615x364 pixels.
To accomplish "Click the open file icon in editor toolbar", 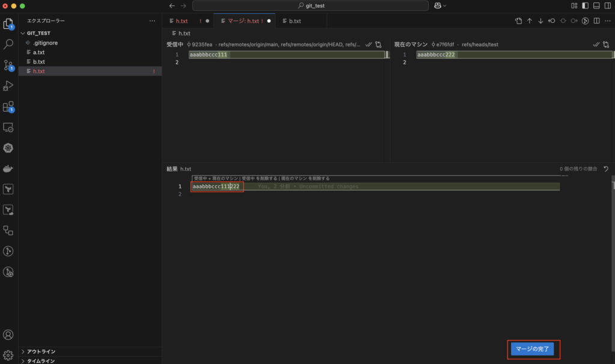I will coord(518,21).
